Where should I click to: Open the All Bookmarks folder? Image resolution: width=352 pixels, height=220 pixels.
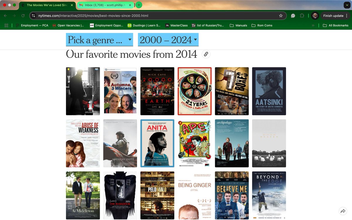336,26
